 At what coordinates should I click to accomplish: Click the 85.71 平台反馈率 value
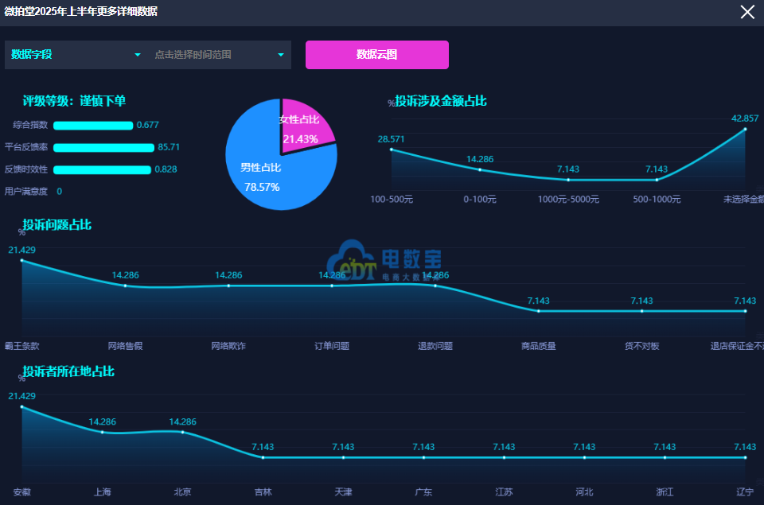coord(169,147)
